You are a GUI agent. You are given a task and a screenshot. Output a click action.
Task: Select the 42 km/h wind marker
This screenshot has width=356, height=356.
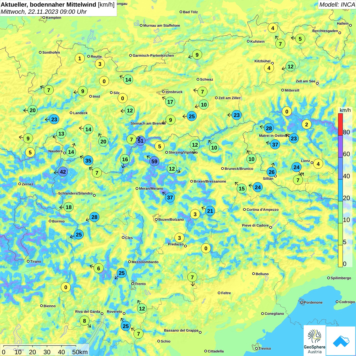[63, 172]
